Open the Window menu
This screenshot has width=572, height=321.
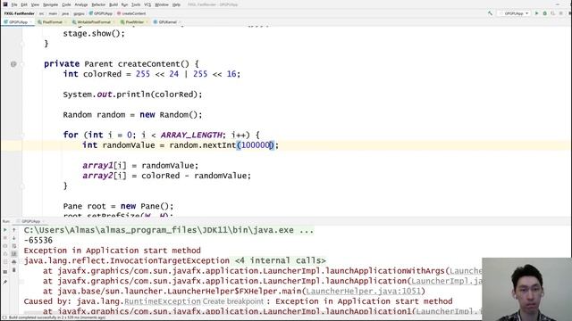162,4
